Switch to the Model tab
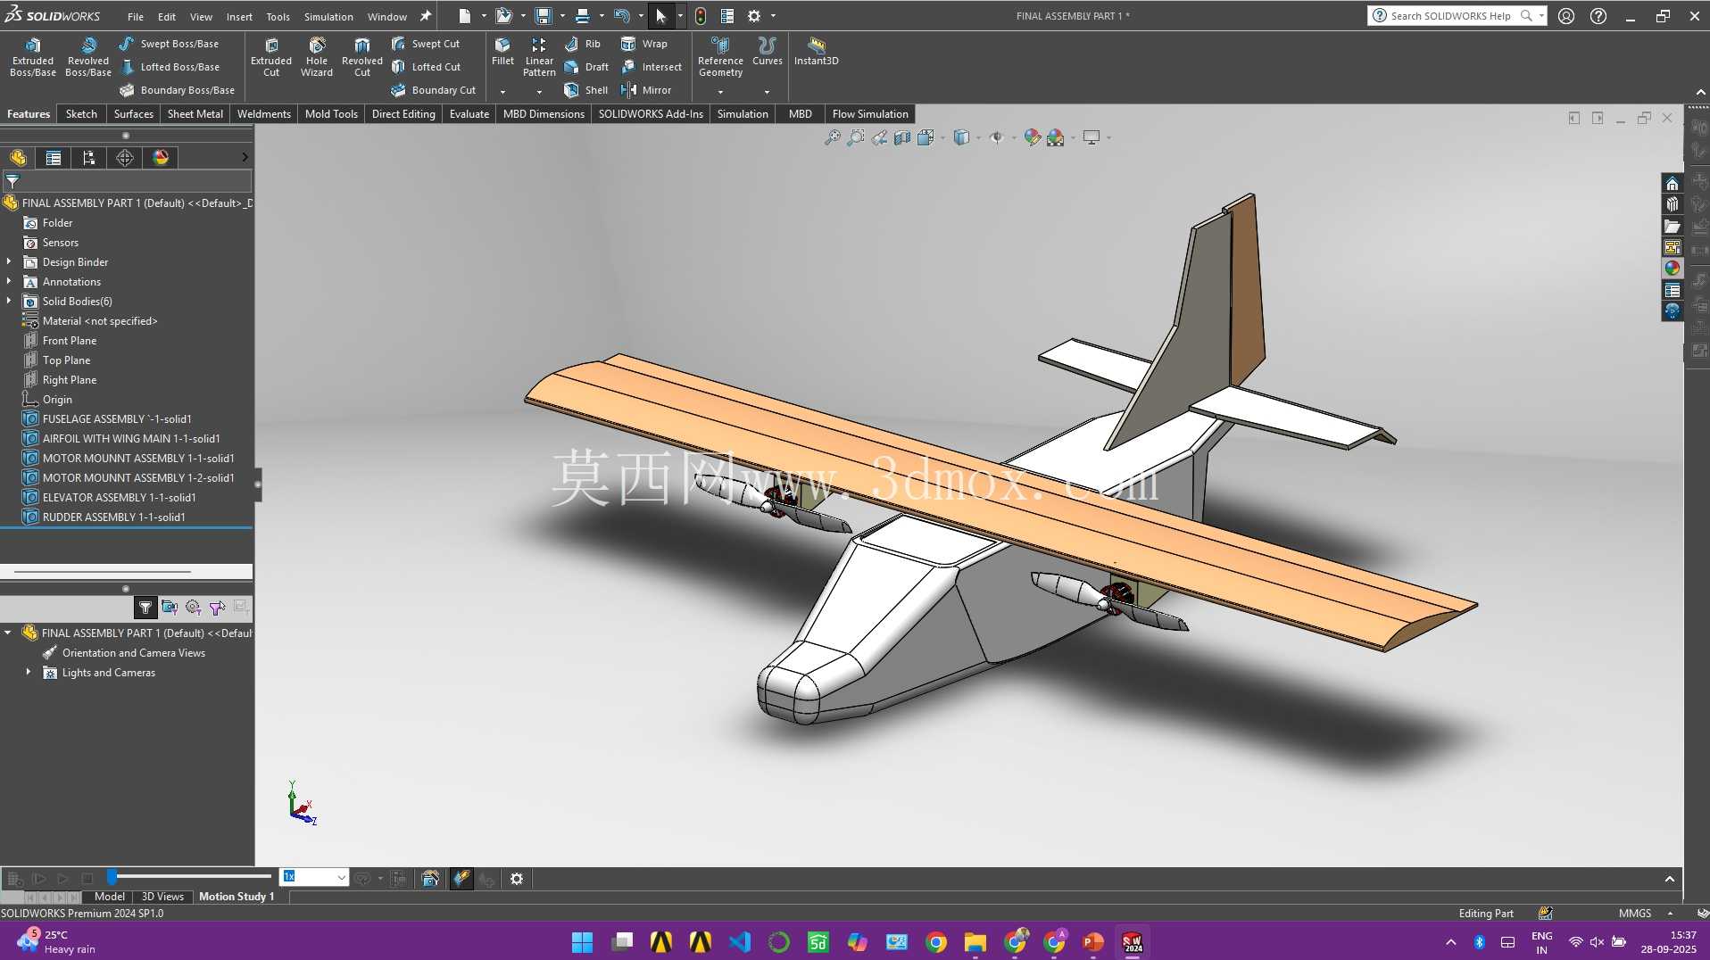 [x=110, y=897]
